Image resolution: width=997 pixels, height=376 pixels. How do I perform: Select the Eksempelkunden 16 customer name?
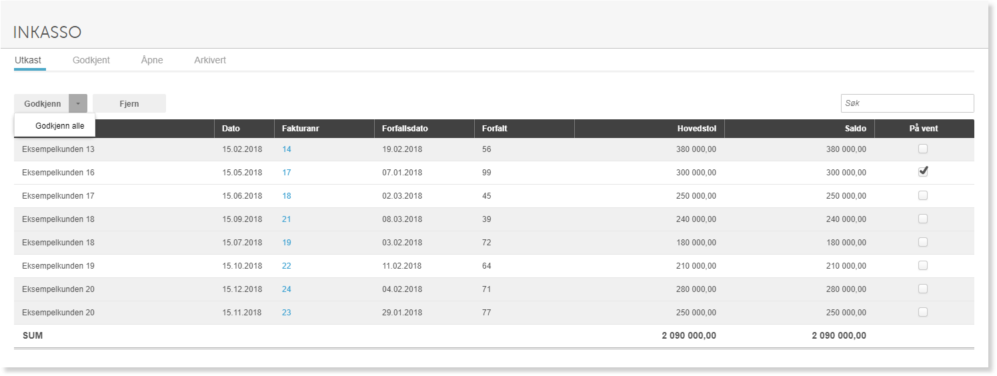(58, 173)
